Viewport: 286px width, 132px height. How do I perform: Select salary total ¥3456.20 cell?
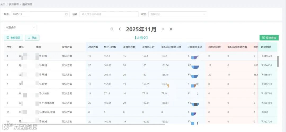coord(266,56)
